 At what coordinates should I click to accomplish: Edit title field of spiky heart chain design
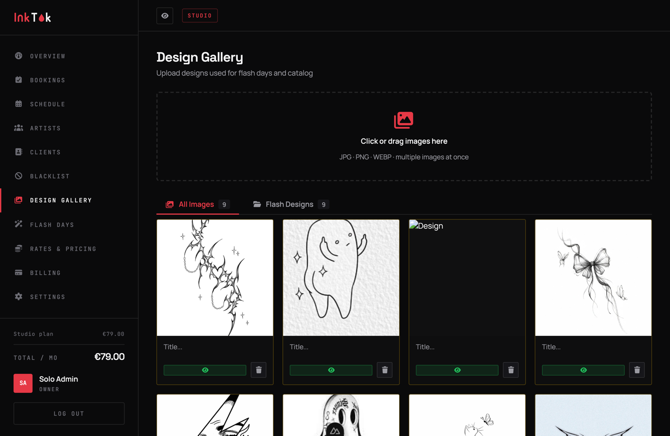click(215, 347)
